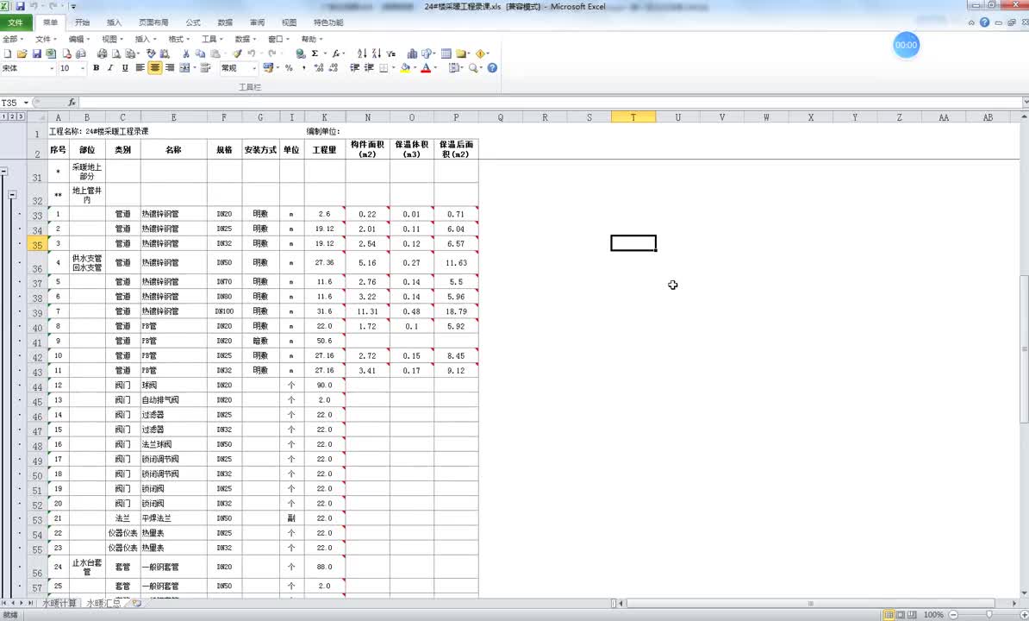Switch to the 水暖计算 sheet tab
Screen dimensions: 1029x621
tap(59, 603)
